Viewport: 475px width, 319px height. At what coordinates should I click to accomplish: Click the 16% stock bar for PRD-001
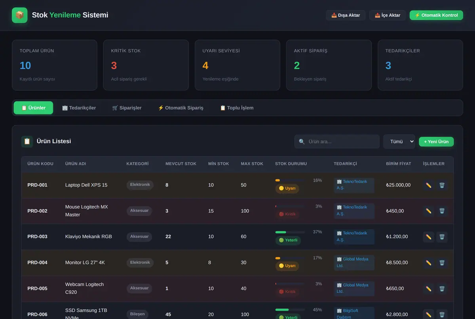coord(290,180)
